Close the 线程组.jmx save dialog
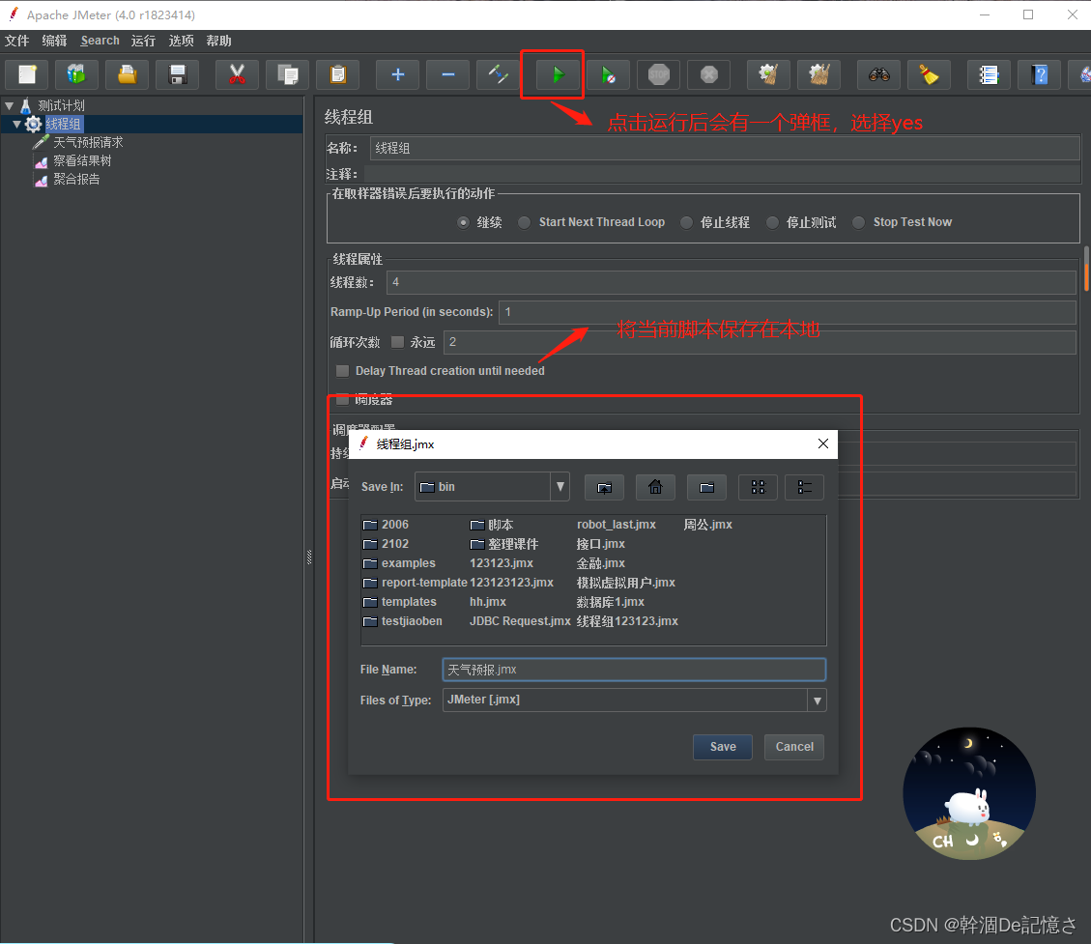Image resolution: width=1091 pixels, height=944 pixels. (822, 443)
